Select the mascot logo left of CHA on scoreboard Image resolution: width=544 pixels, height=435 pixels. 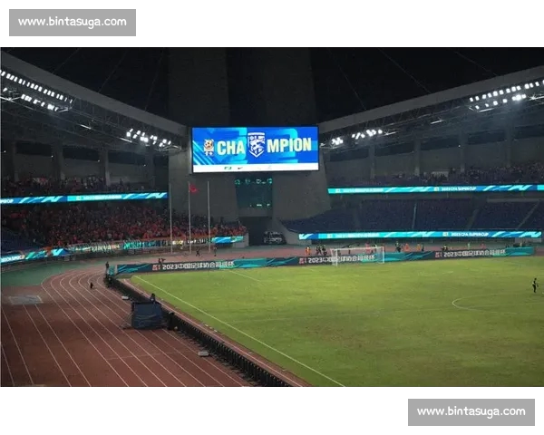209,147
